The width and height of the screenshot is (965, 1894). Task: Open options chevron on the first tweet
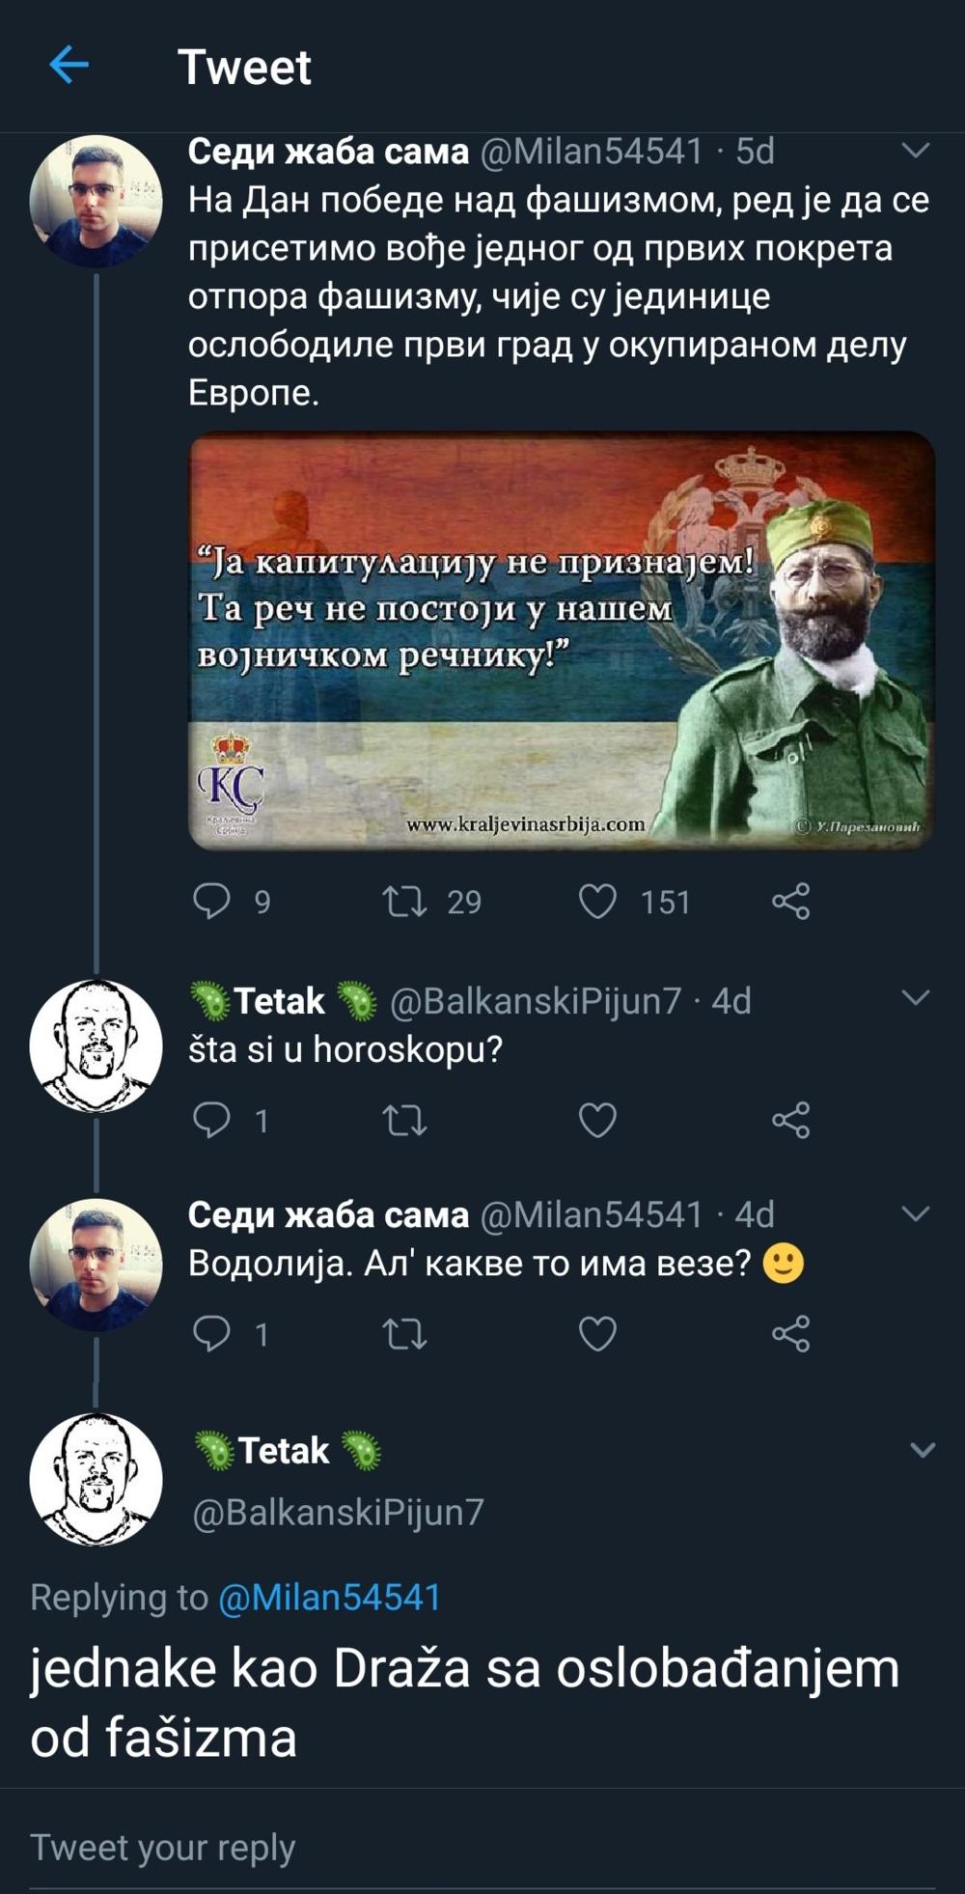coord(915,151)
